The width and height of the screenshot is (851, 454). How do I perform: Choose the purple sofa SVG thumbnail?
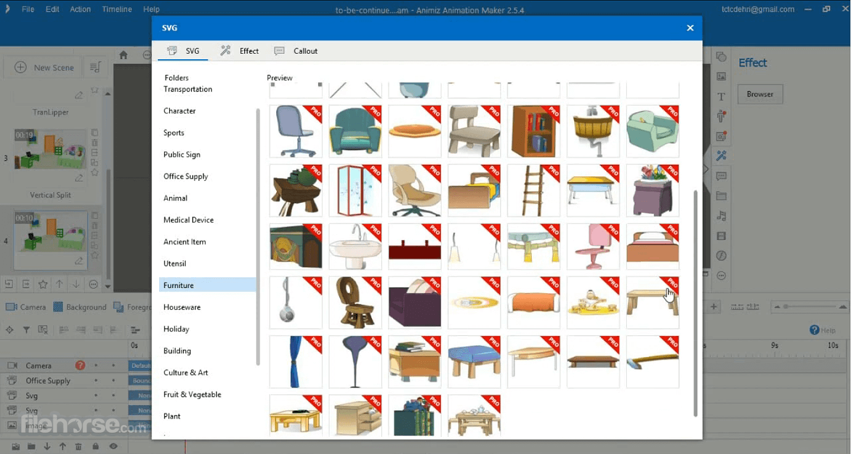pyautogui.click(x=415, y=303)
